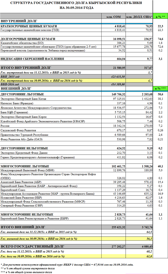Click the 'Международная Ассоциация Развития' row label
Viewport: 168px width, 274px height.
coord(47,194)
